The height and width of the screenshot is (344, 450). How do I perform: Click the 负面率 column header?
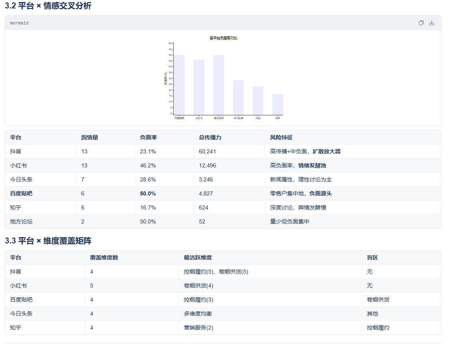coord(149,137)
